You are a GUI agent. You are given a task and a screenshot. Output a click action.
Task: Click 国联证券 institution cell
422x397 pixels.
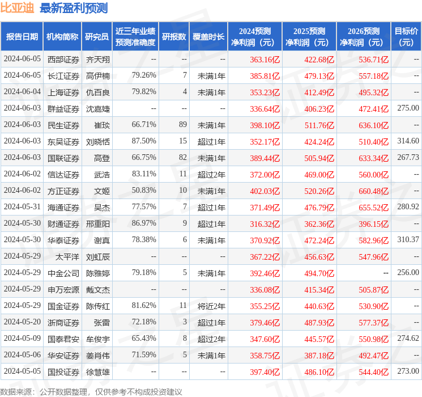[63, 158]
